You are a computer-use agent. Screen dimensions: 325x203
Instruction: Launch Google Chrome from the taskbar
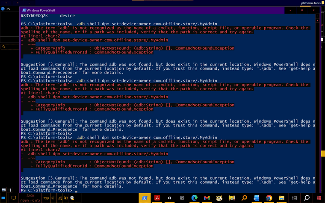(x=269, y=198)
